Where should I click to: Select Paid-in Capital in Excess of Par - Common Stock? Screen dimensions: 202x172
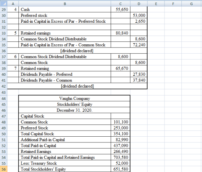(x=65, y=45)
